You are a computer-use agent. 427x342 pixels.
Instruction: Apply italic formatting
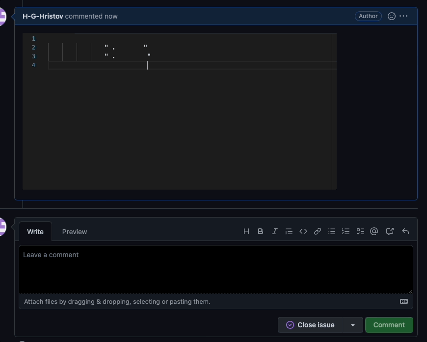click(x=274, y=231)
